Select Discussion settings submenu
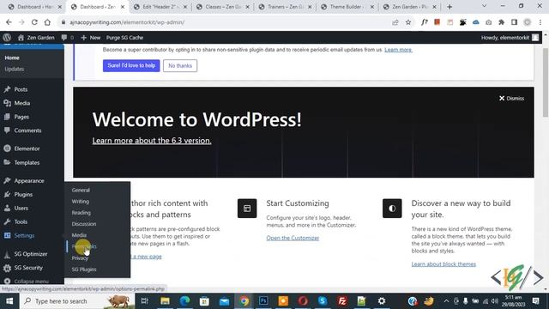549x309 pixels. point(84,224)
